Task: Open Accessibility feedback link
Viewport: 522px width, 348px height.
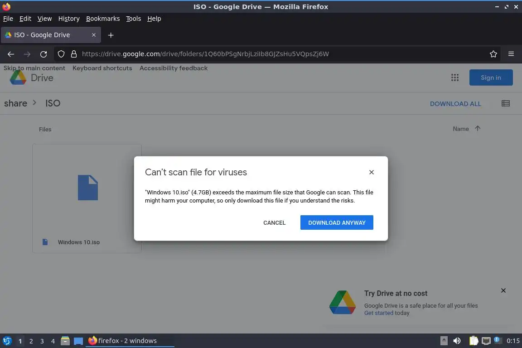Action: point(174,68)
